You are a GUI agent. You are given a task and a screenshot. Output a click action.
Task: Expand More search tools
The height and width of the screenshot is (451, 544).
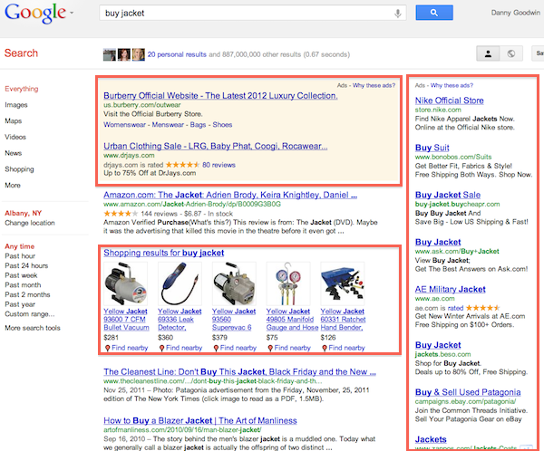point(33,328)
